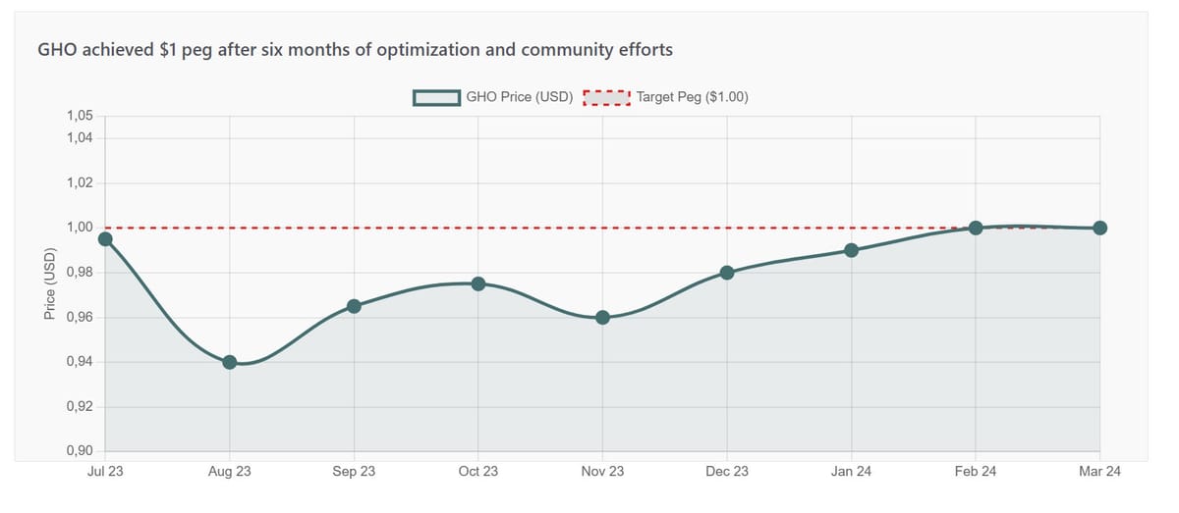Click the Dec 23 data point marker
The image size is (1179, 513).
click(x=727, y=273)
